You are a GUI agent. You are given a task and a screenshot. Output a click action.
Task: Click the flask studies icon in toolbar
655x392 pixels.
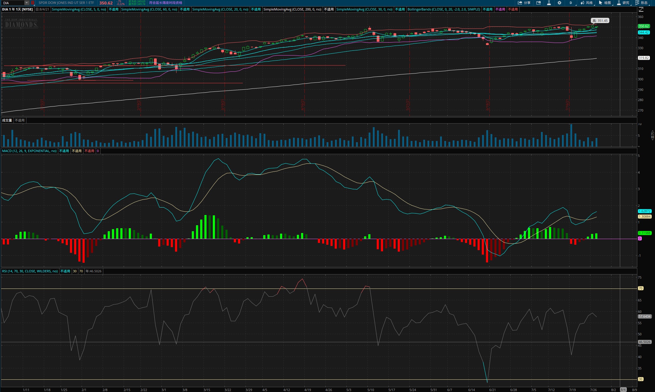click(x=549, y=3)
